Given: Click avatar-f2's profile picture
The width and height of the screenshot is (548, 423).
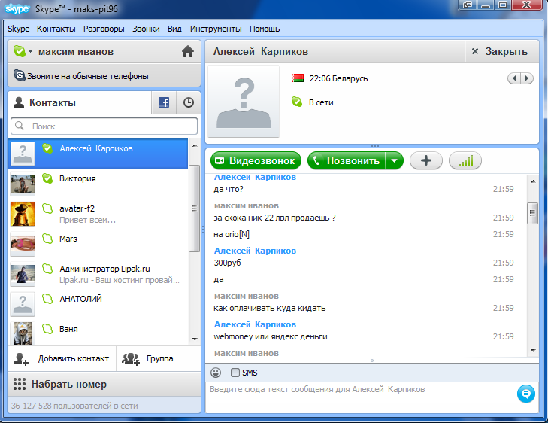Looking at the screenshot, I should coord(23,214).
